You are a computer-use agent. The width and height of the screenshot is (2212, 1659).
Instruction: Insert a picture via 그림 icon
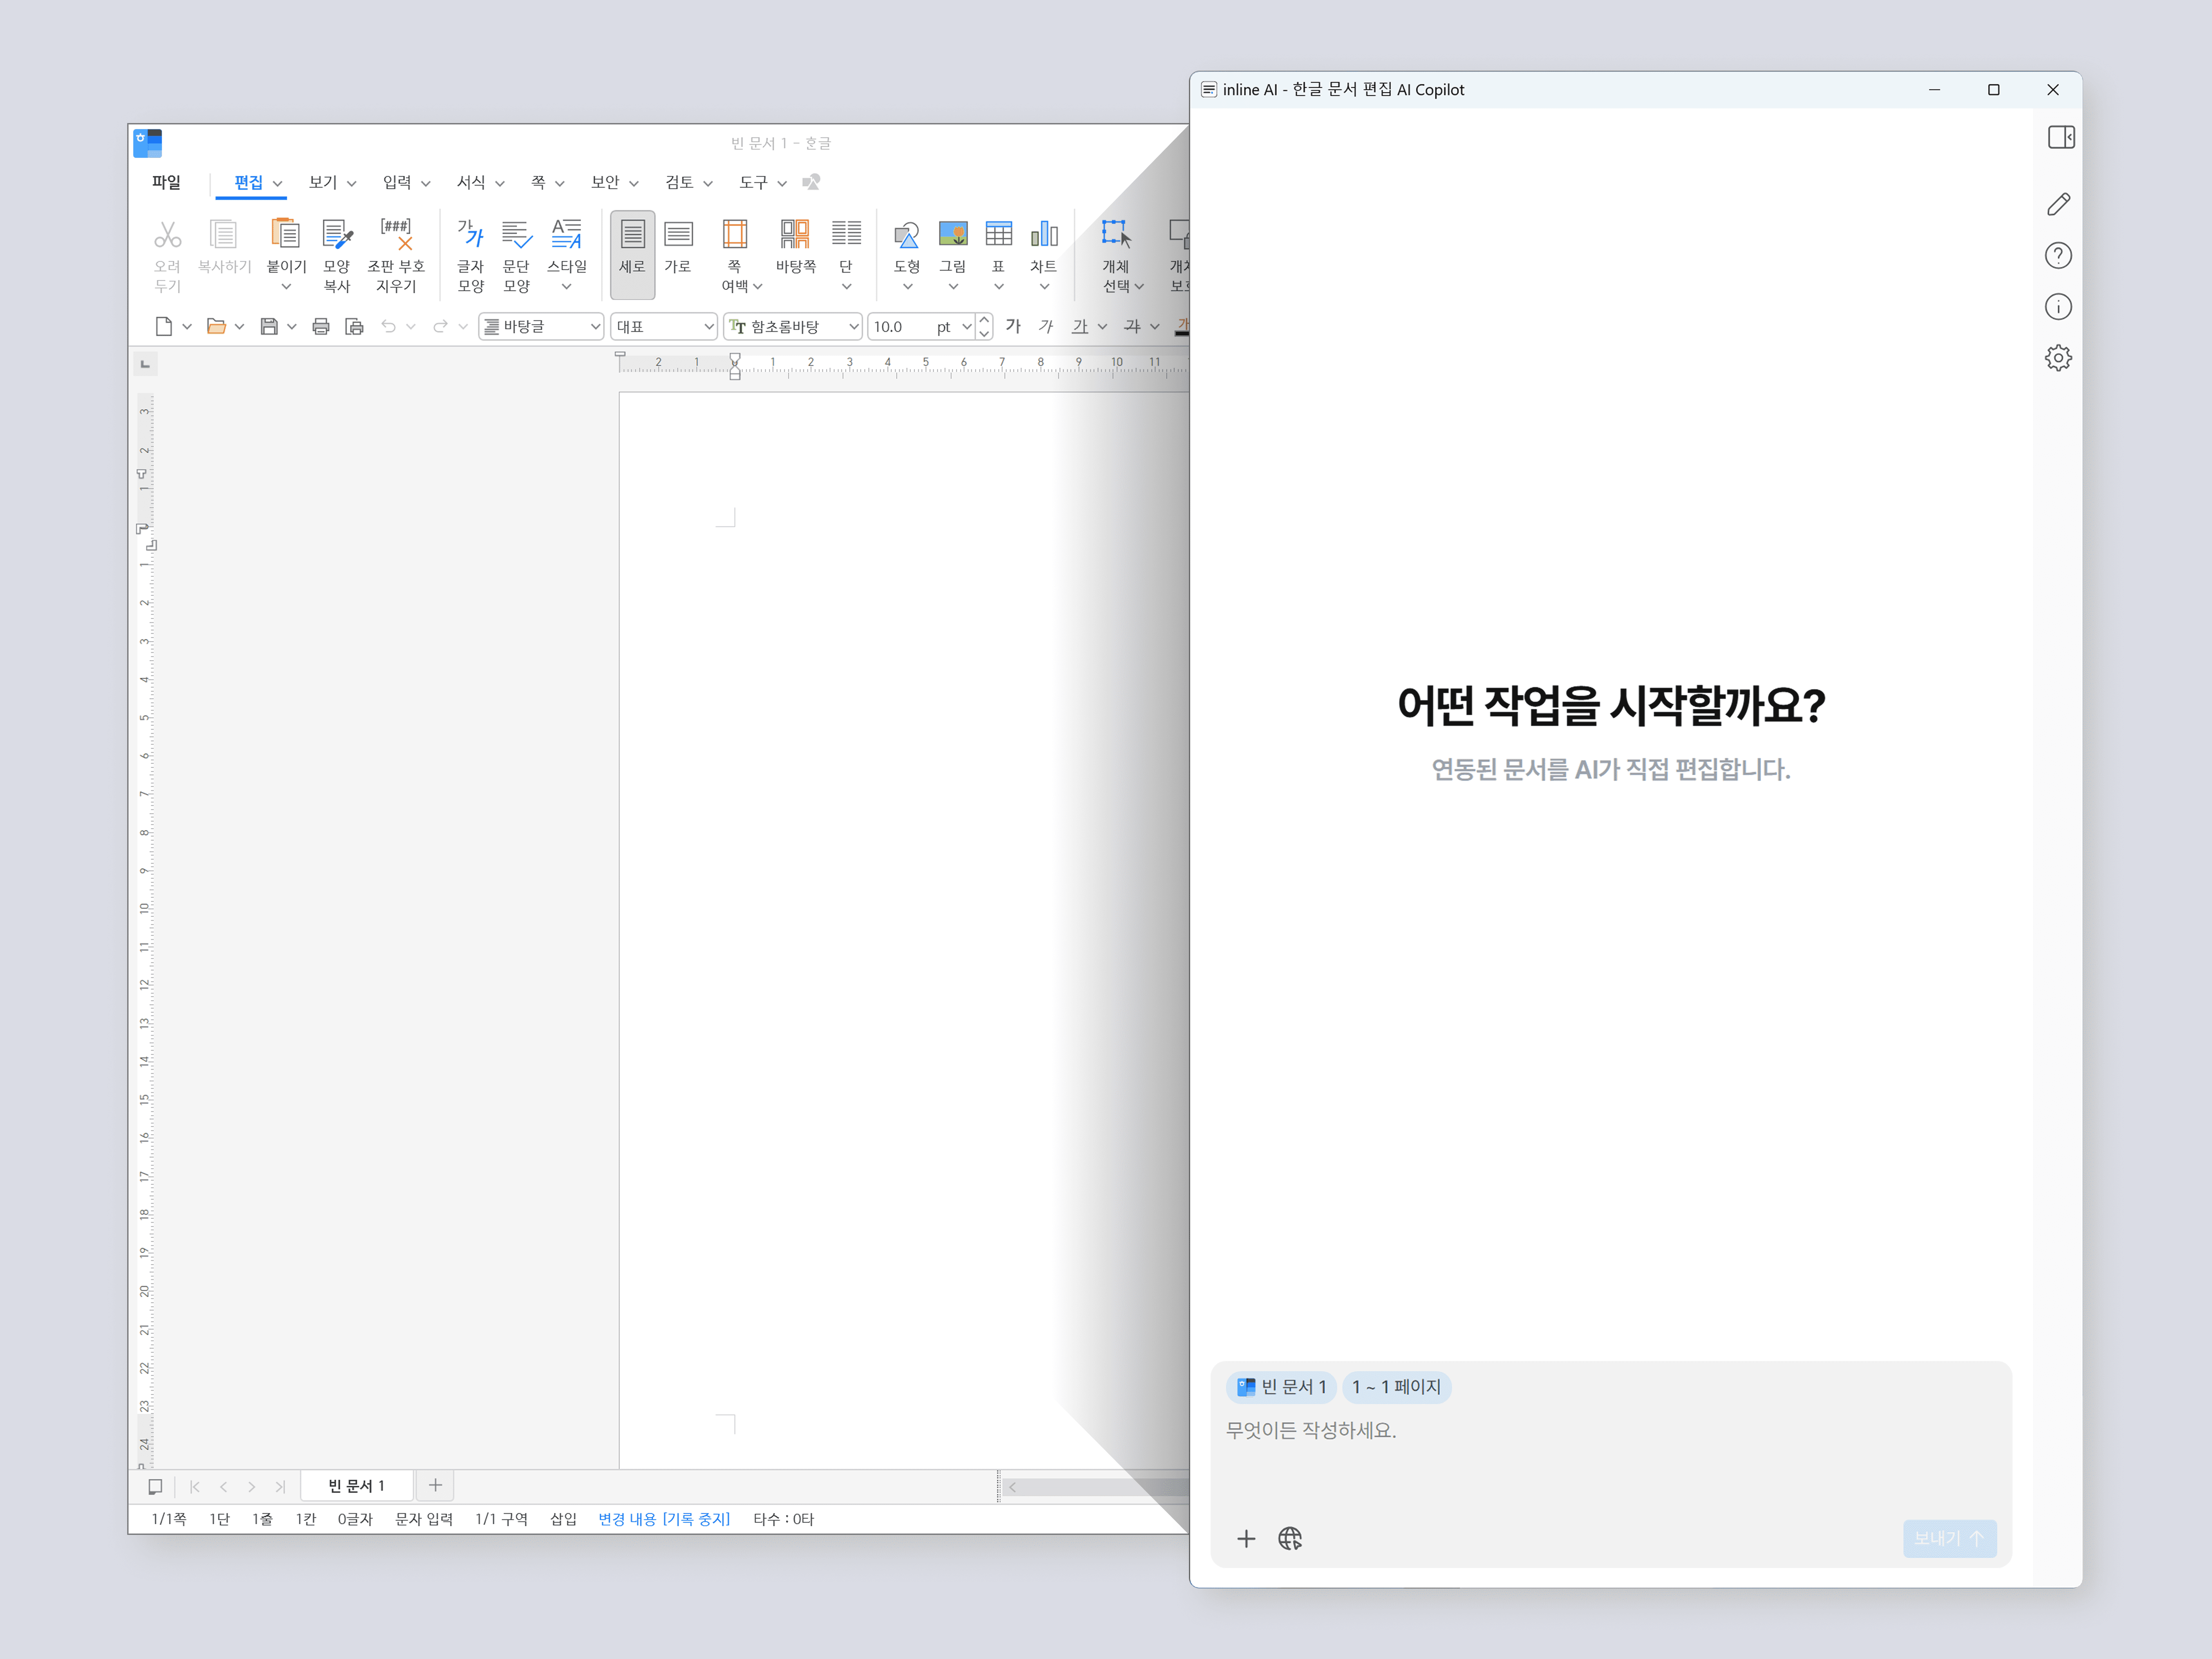pyautogui.click(x=953, y=234)
